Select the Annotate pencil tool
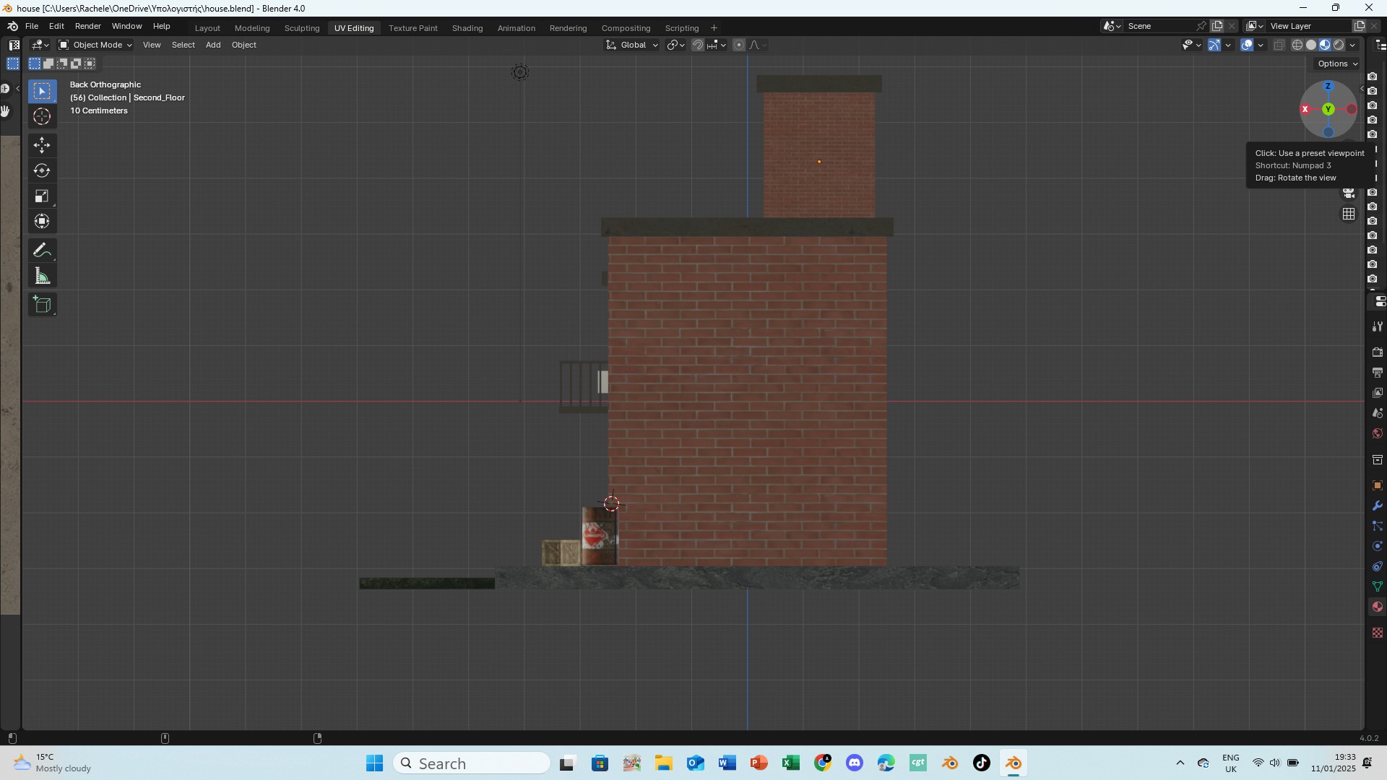Image resolution: width=1387 pixels, height=780 pixels. point(42,251)
